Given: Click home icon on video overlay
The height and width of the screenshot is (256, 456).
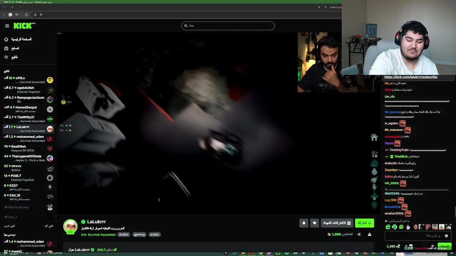Looking at the screenshot, I should (x=374, y=137).
